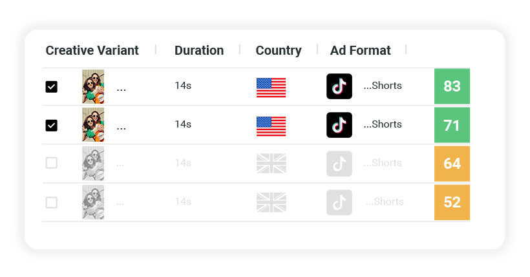530x277 pixels.
Task: Click the Country column header
Action: [x=279, y=50]
